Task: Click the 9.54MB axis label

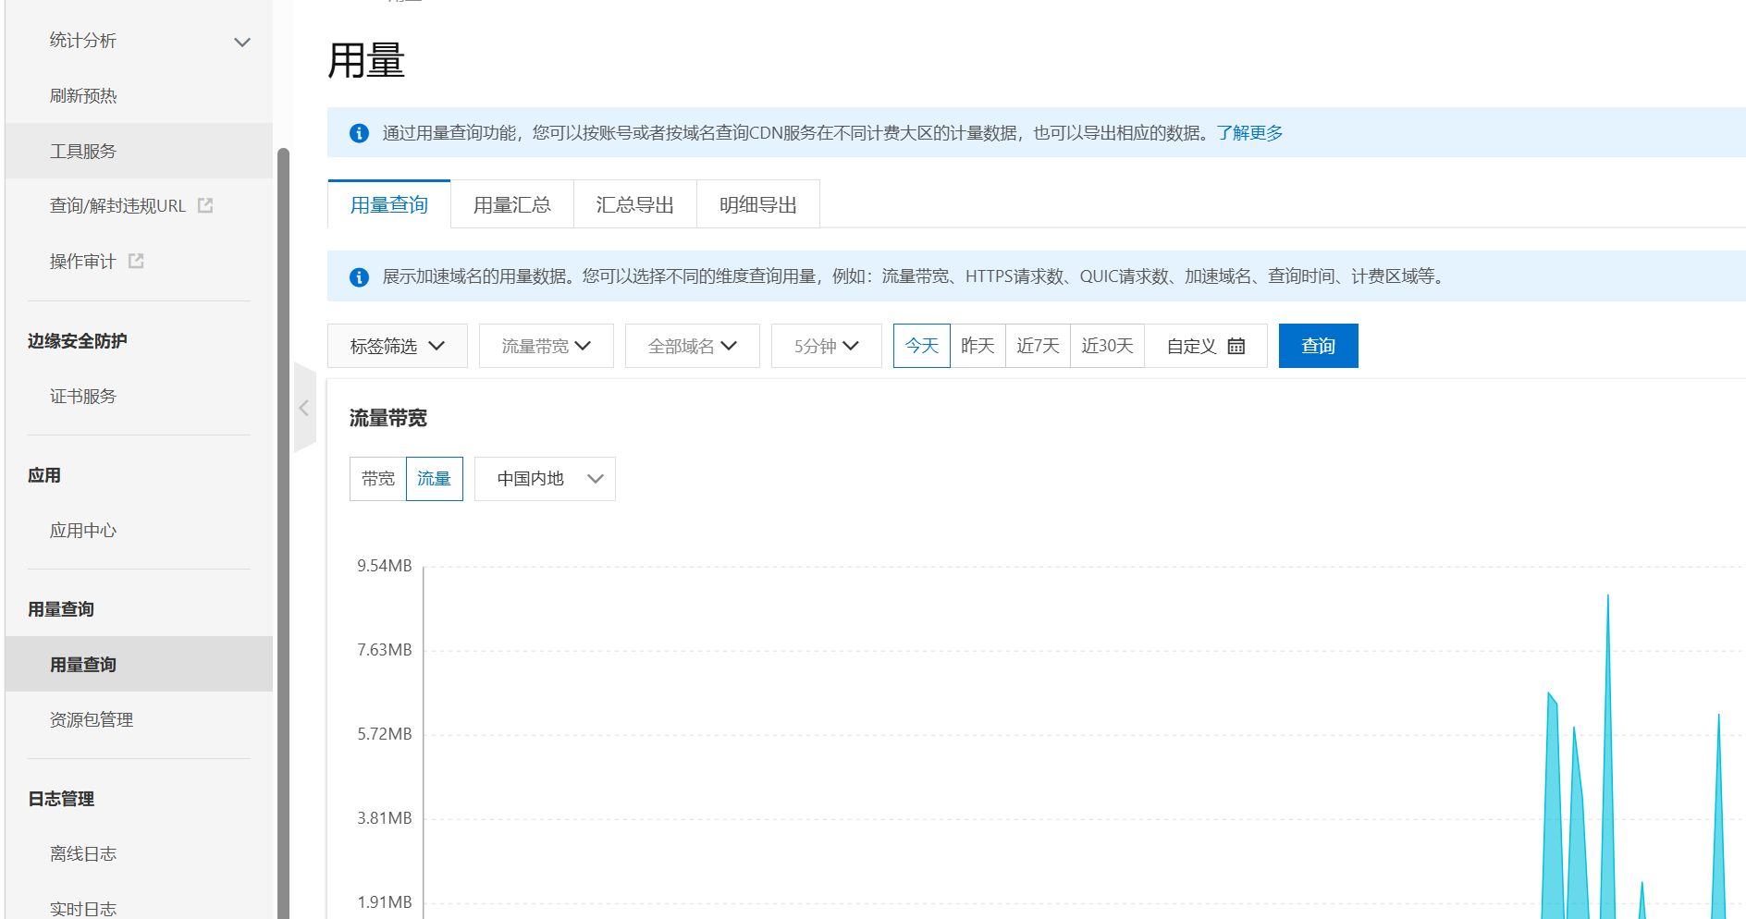Action: tap(385, 566)
